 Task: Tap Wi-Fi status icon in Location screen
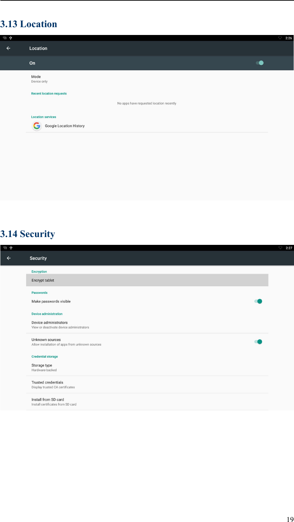tap(5, 38)
